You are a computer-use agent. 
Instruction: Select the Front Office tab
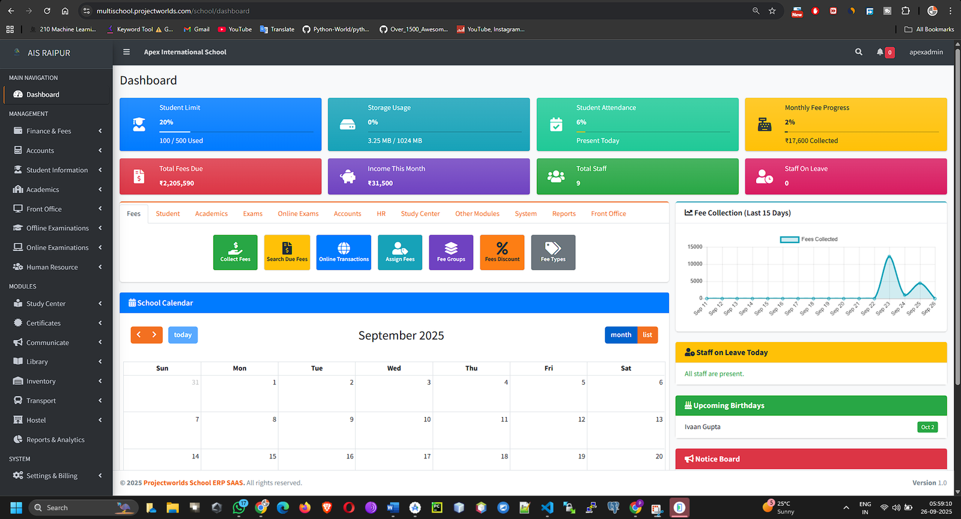[608, 214]
